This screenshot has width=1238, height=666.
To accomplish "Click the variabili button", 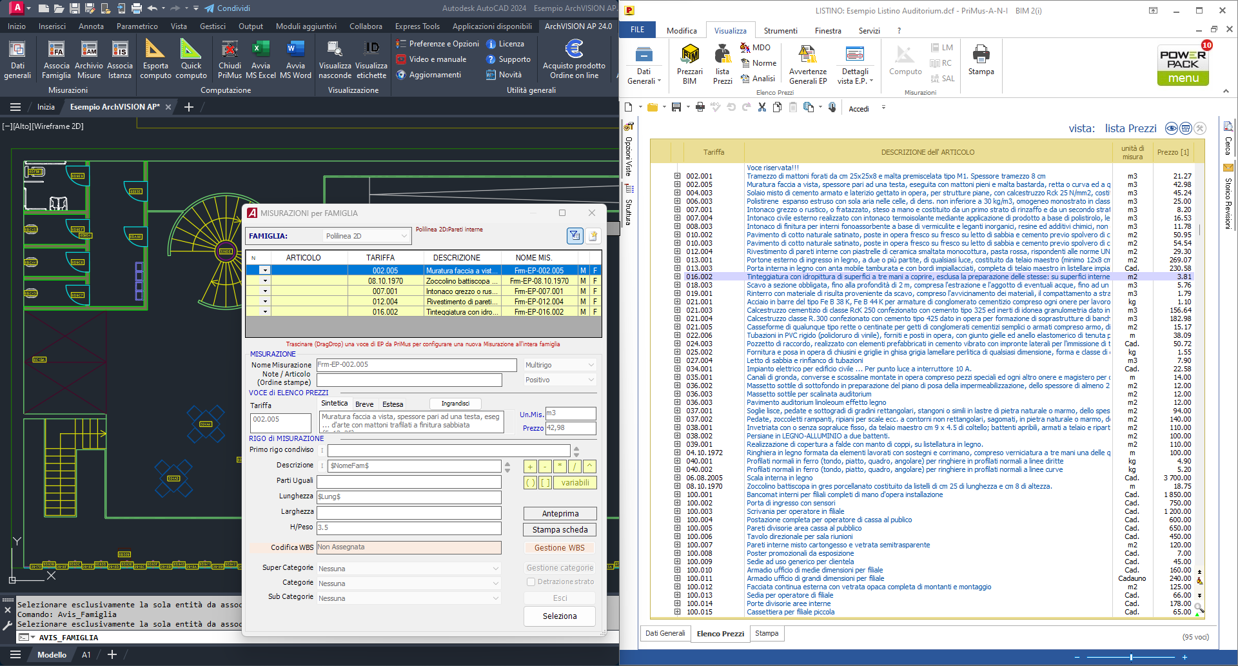I will [x=575, y=483].
